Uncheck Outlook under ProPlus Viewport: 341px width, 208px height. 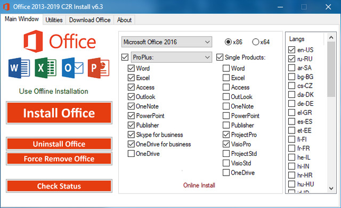pos(131,97)
